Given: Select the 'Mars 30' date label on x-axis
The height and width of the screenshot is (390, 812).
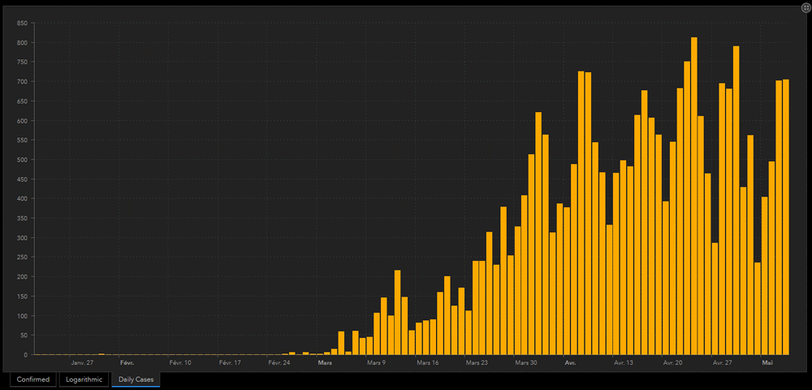Looking at the screenshot, I should [x=526, y=363].
